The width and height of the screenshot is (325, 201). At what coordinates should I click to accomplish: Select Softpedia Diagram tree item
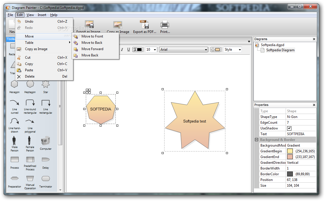[x=280, y=50]
